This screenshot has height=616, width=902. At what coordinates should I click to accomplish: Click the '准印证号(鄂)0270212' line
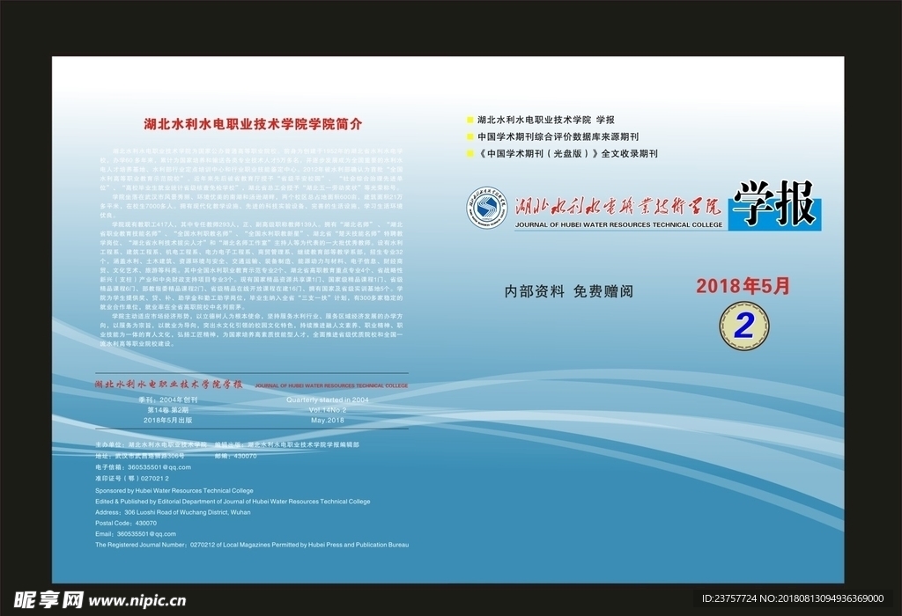[132, 478]
